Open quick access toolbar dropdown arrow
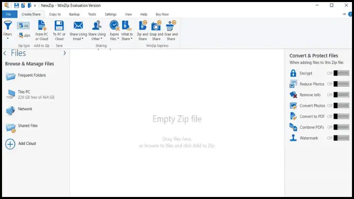The image size is (354, 199). point(35,6)
